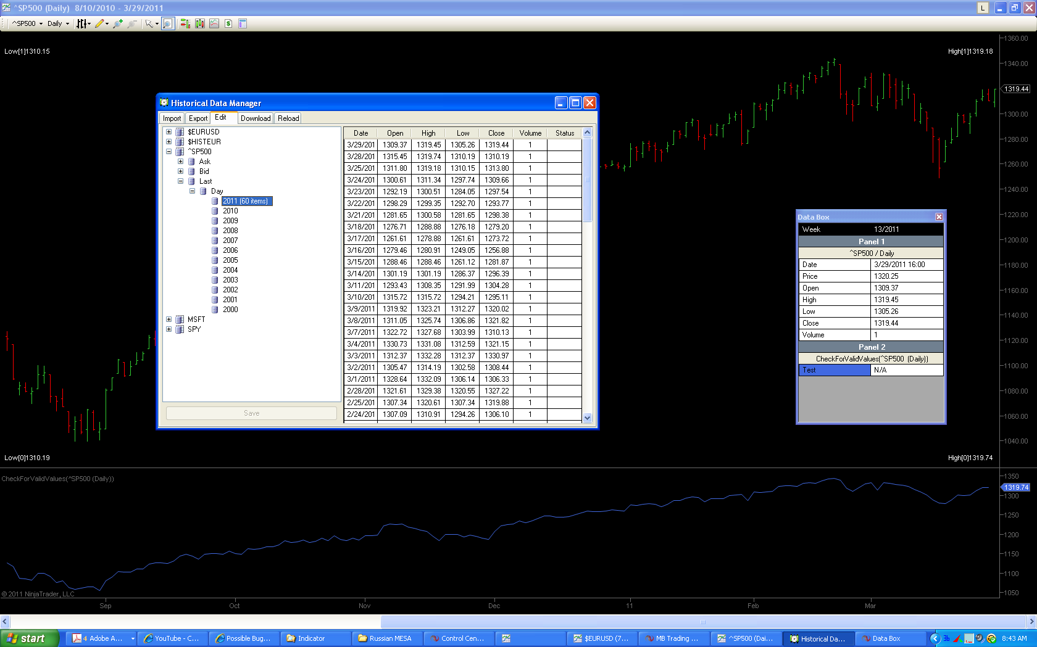
Task: Select year 2010 in the data tree
Action: pyautogui.click(x=230, y=211)
